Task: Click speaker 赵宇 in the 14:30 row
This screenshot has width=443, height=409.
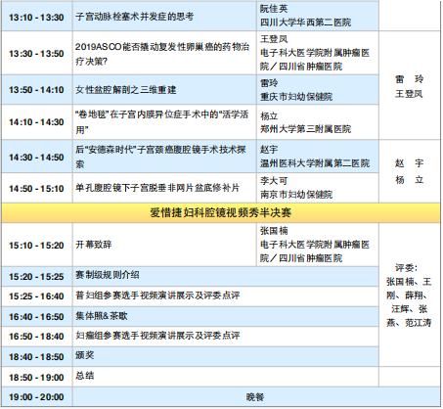Action: pyautogui.click(x=269, y=150)
